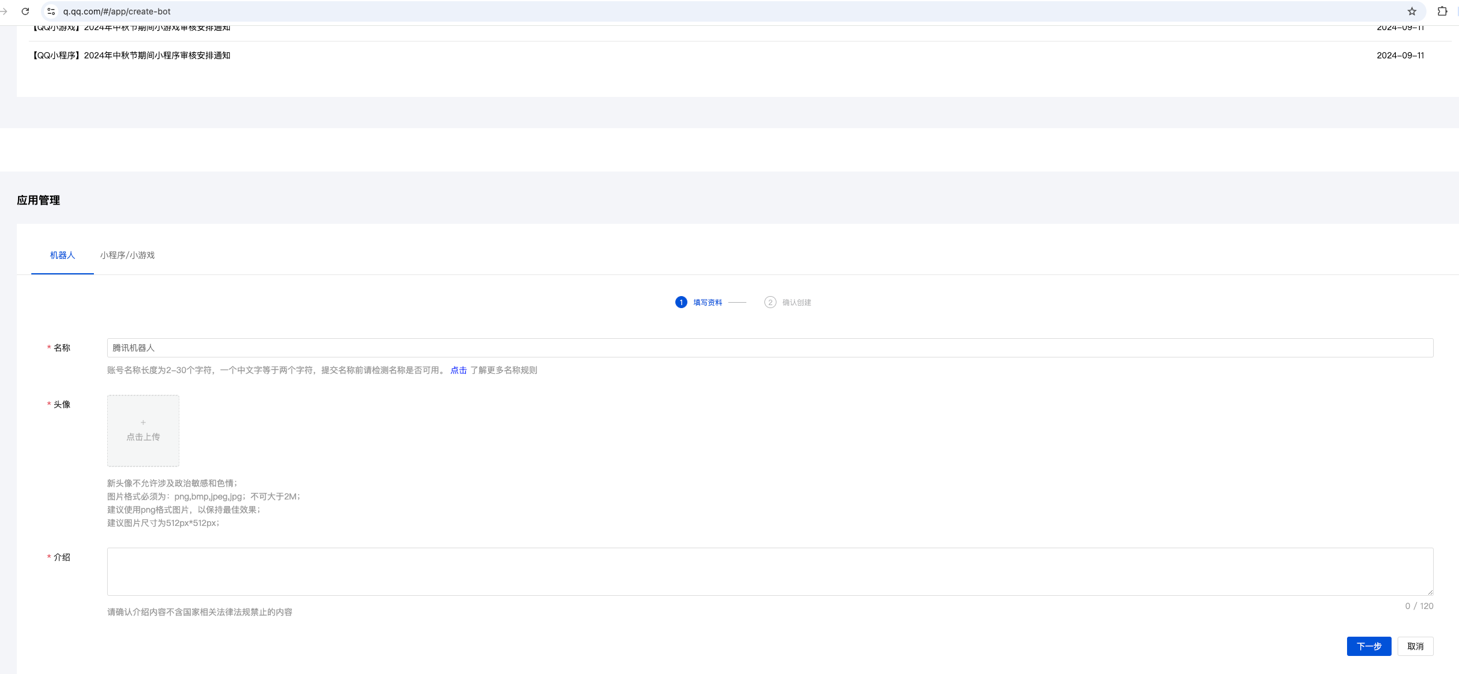Open the QQ小程序 中秋节 audit notice
Viewport: 1459px width, 674px height.
pyautogui.click(x=131, y=55)
